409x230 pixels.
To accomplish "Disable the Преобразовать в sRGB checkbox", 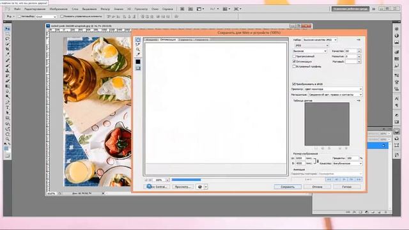I will click(294, 84).
